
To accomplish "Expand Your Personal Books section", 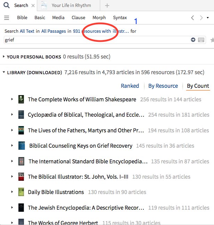I will pyautogui.click(x=4, y=57).
